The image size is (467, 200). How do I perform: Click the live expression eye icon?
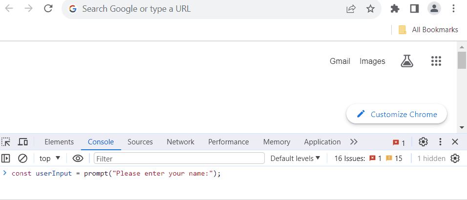coord(78,158)
